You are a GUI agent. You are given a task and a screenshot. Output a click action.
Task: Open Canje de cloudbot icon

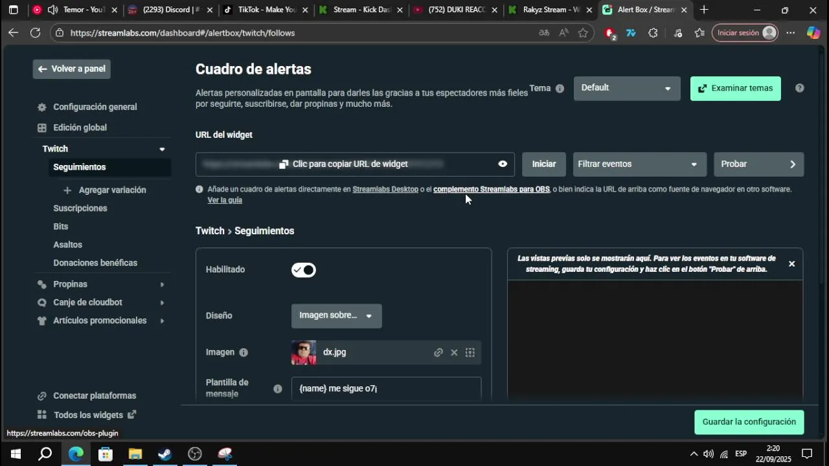tap(42, 302)
